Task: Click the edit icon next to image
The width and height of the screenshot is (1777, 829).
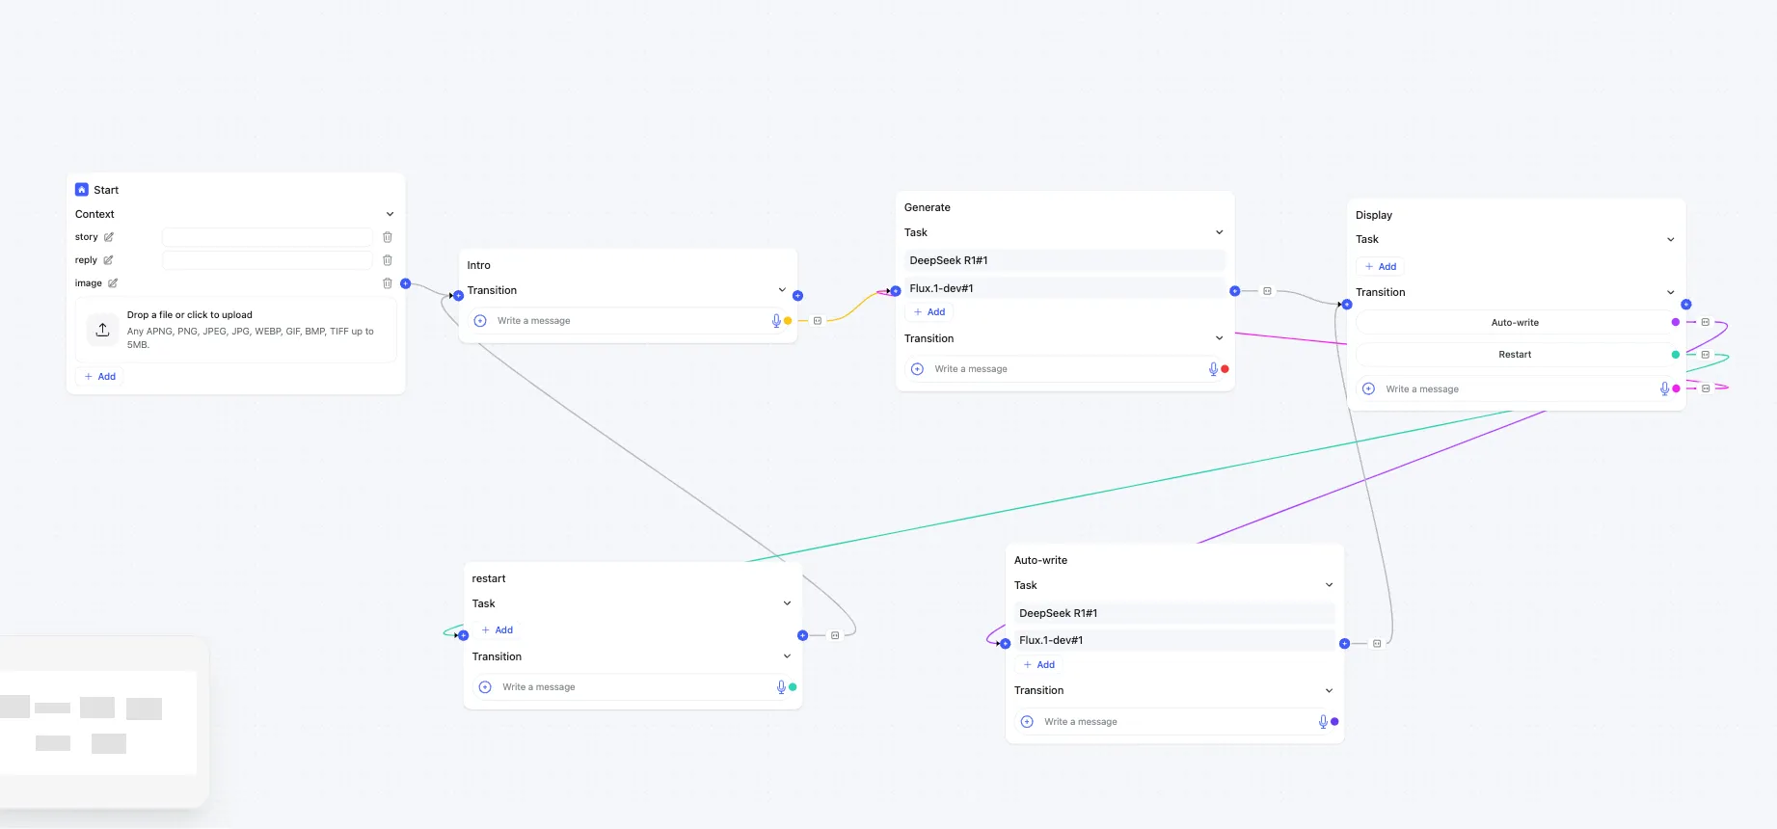Action: pyautogui.click(x=113, y=283)
